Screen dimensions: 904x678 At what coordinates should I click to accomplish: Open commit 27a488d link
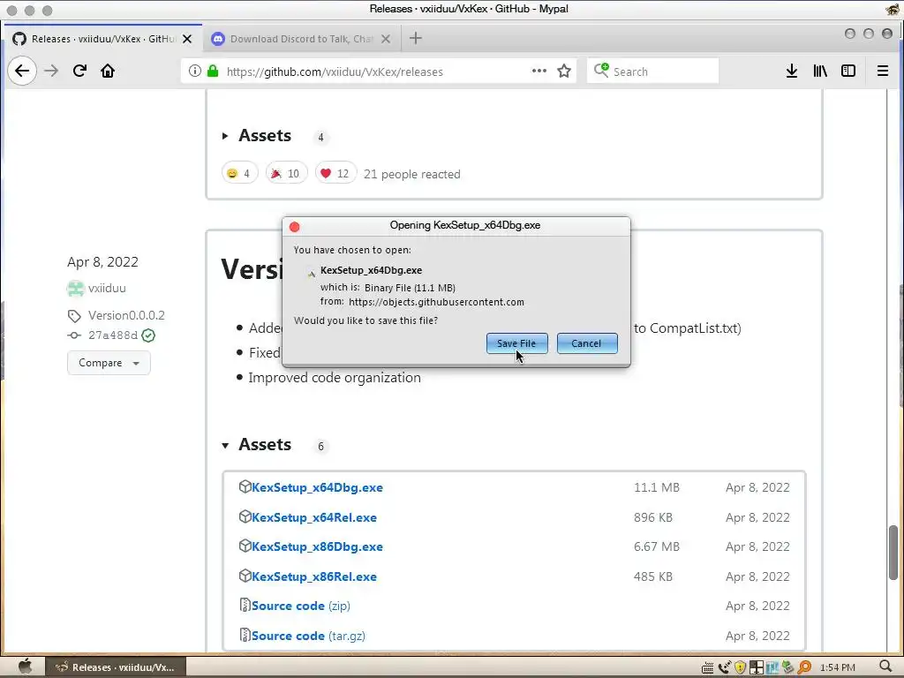[x=113, y=335]
